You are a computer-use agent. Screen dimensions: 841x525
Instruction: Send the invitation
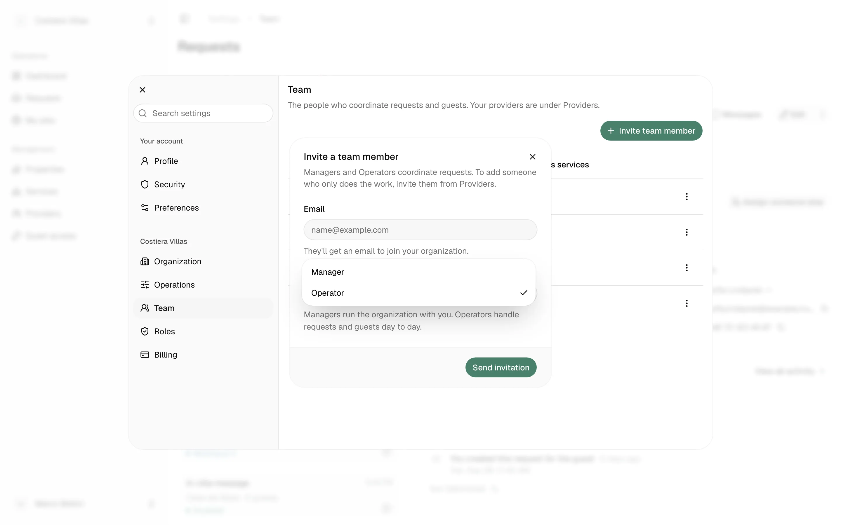tap(501, 367)
